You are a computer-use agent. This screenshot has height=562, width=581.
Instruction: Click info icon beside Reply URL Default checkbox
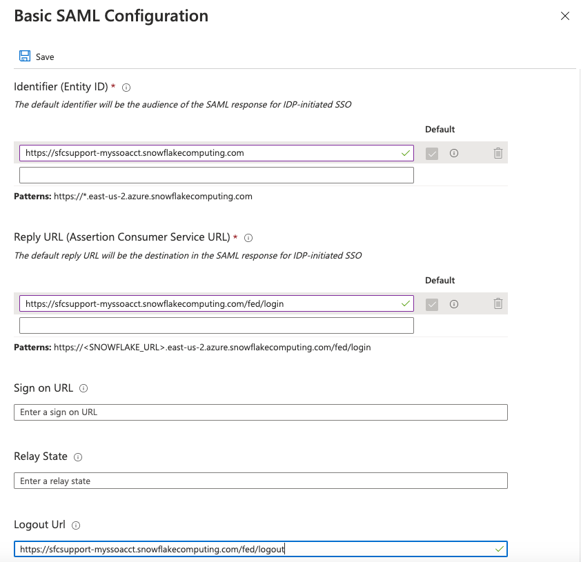coord(454,303)
